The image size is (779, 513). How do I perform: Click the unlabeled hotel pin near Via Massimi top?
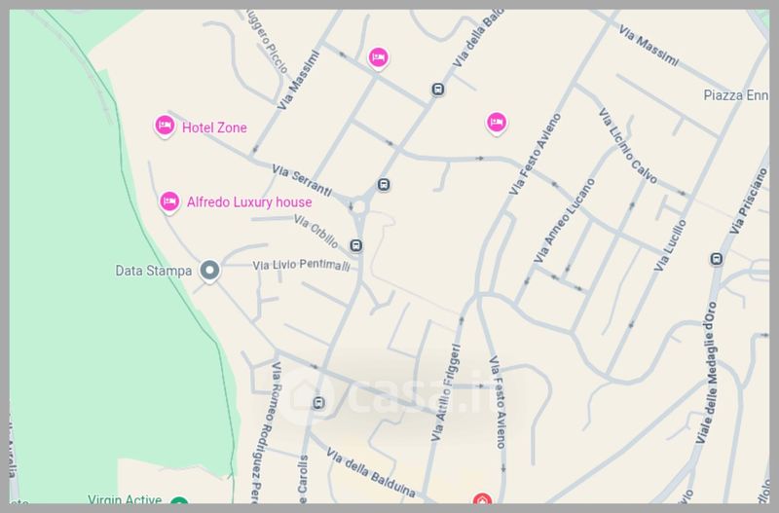click(378, 58)
